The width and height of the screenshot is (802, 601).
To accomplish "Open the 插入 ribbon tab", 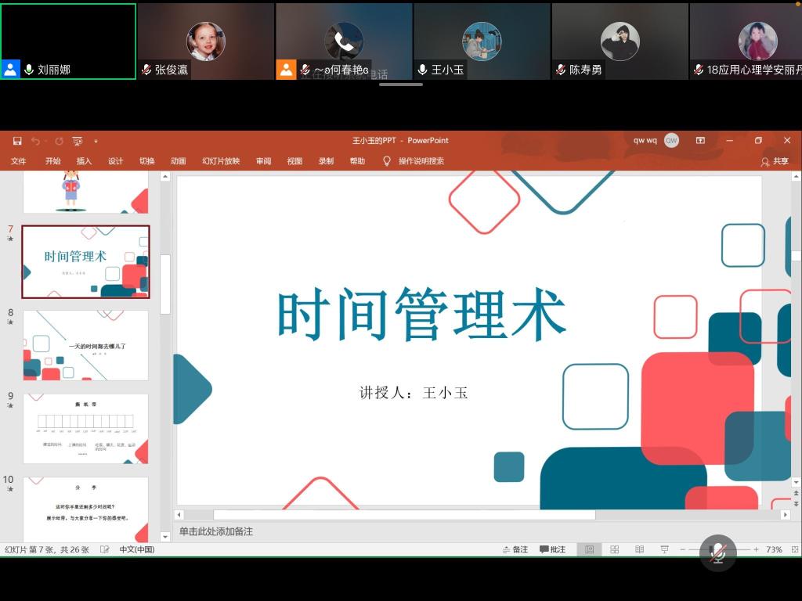I will (84, 161).
